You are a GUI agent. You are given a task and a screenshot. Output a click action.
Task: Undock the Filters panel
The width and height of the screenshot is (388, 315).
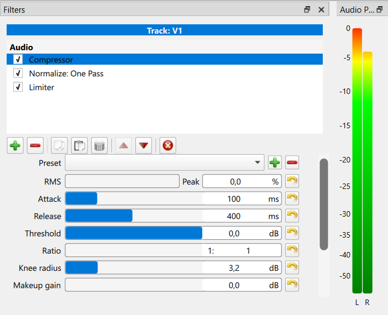tap(307, 10)
